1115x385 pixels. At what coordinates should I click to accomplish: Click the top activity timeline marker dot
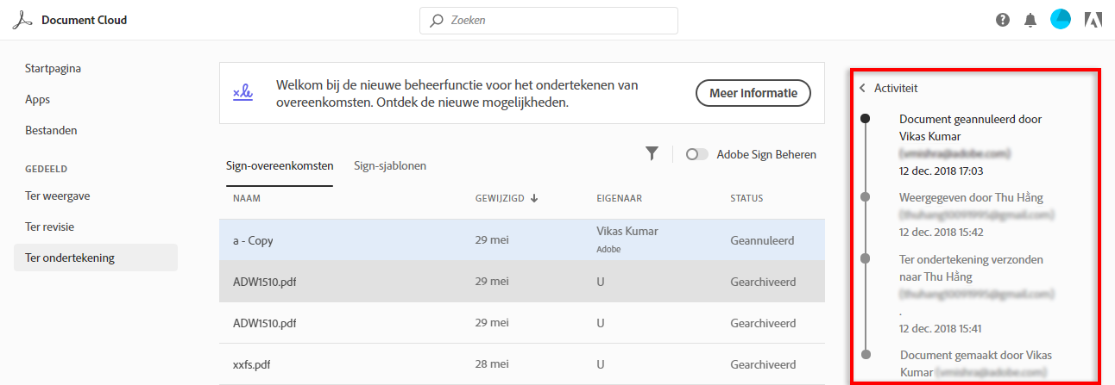click(x=865, y=119)
